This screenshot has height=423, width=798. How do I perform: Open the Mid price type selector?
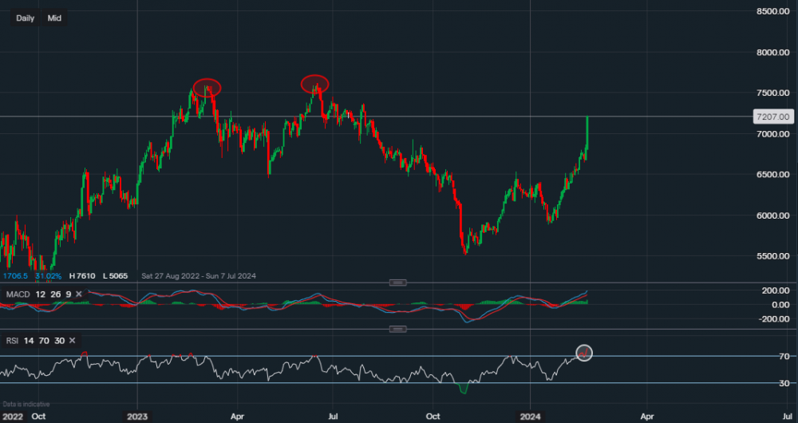pyautogui.click(x=54, y=18)
